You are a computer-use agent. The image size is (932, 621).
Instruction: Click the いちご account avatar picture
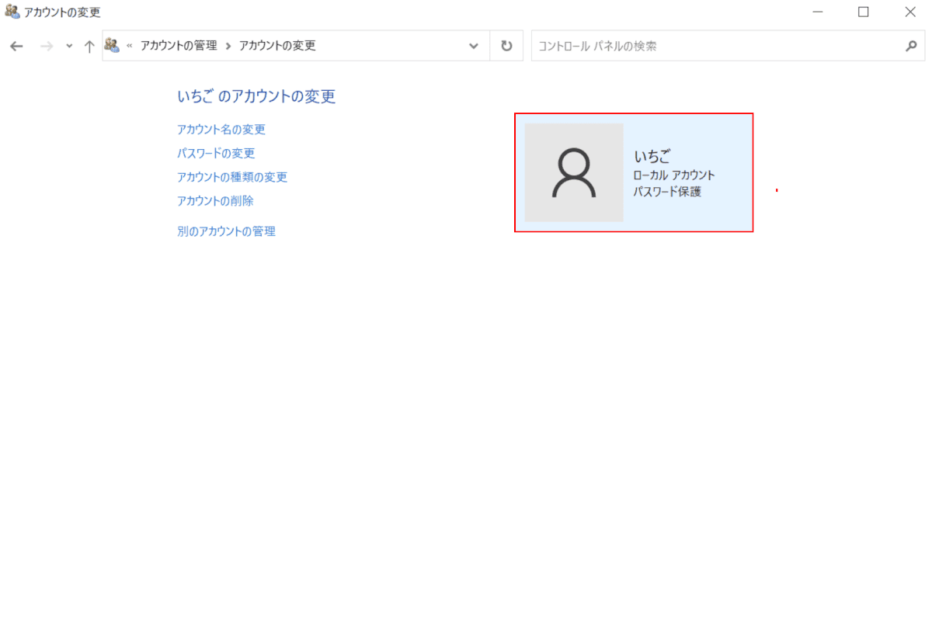coord(574,172)
